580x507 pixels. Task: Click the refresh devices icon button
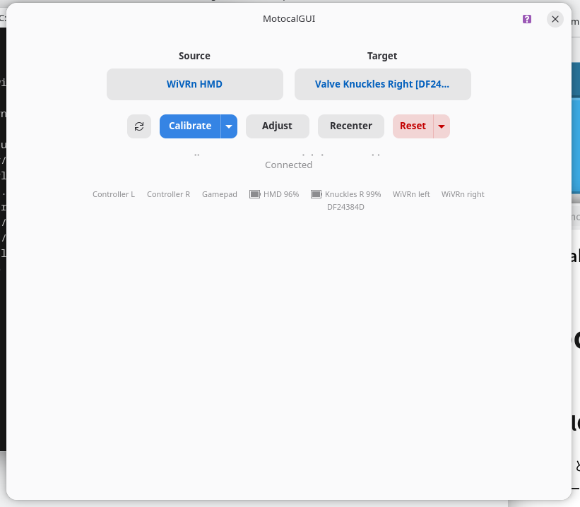pyautogui.click(x=139, y=126)
